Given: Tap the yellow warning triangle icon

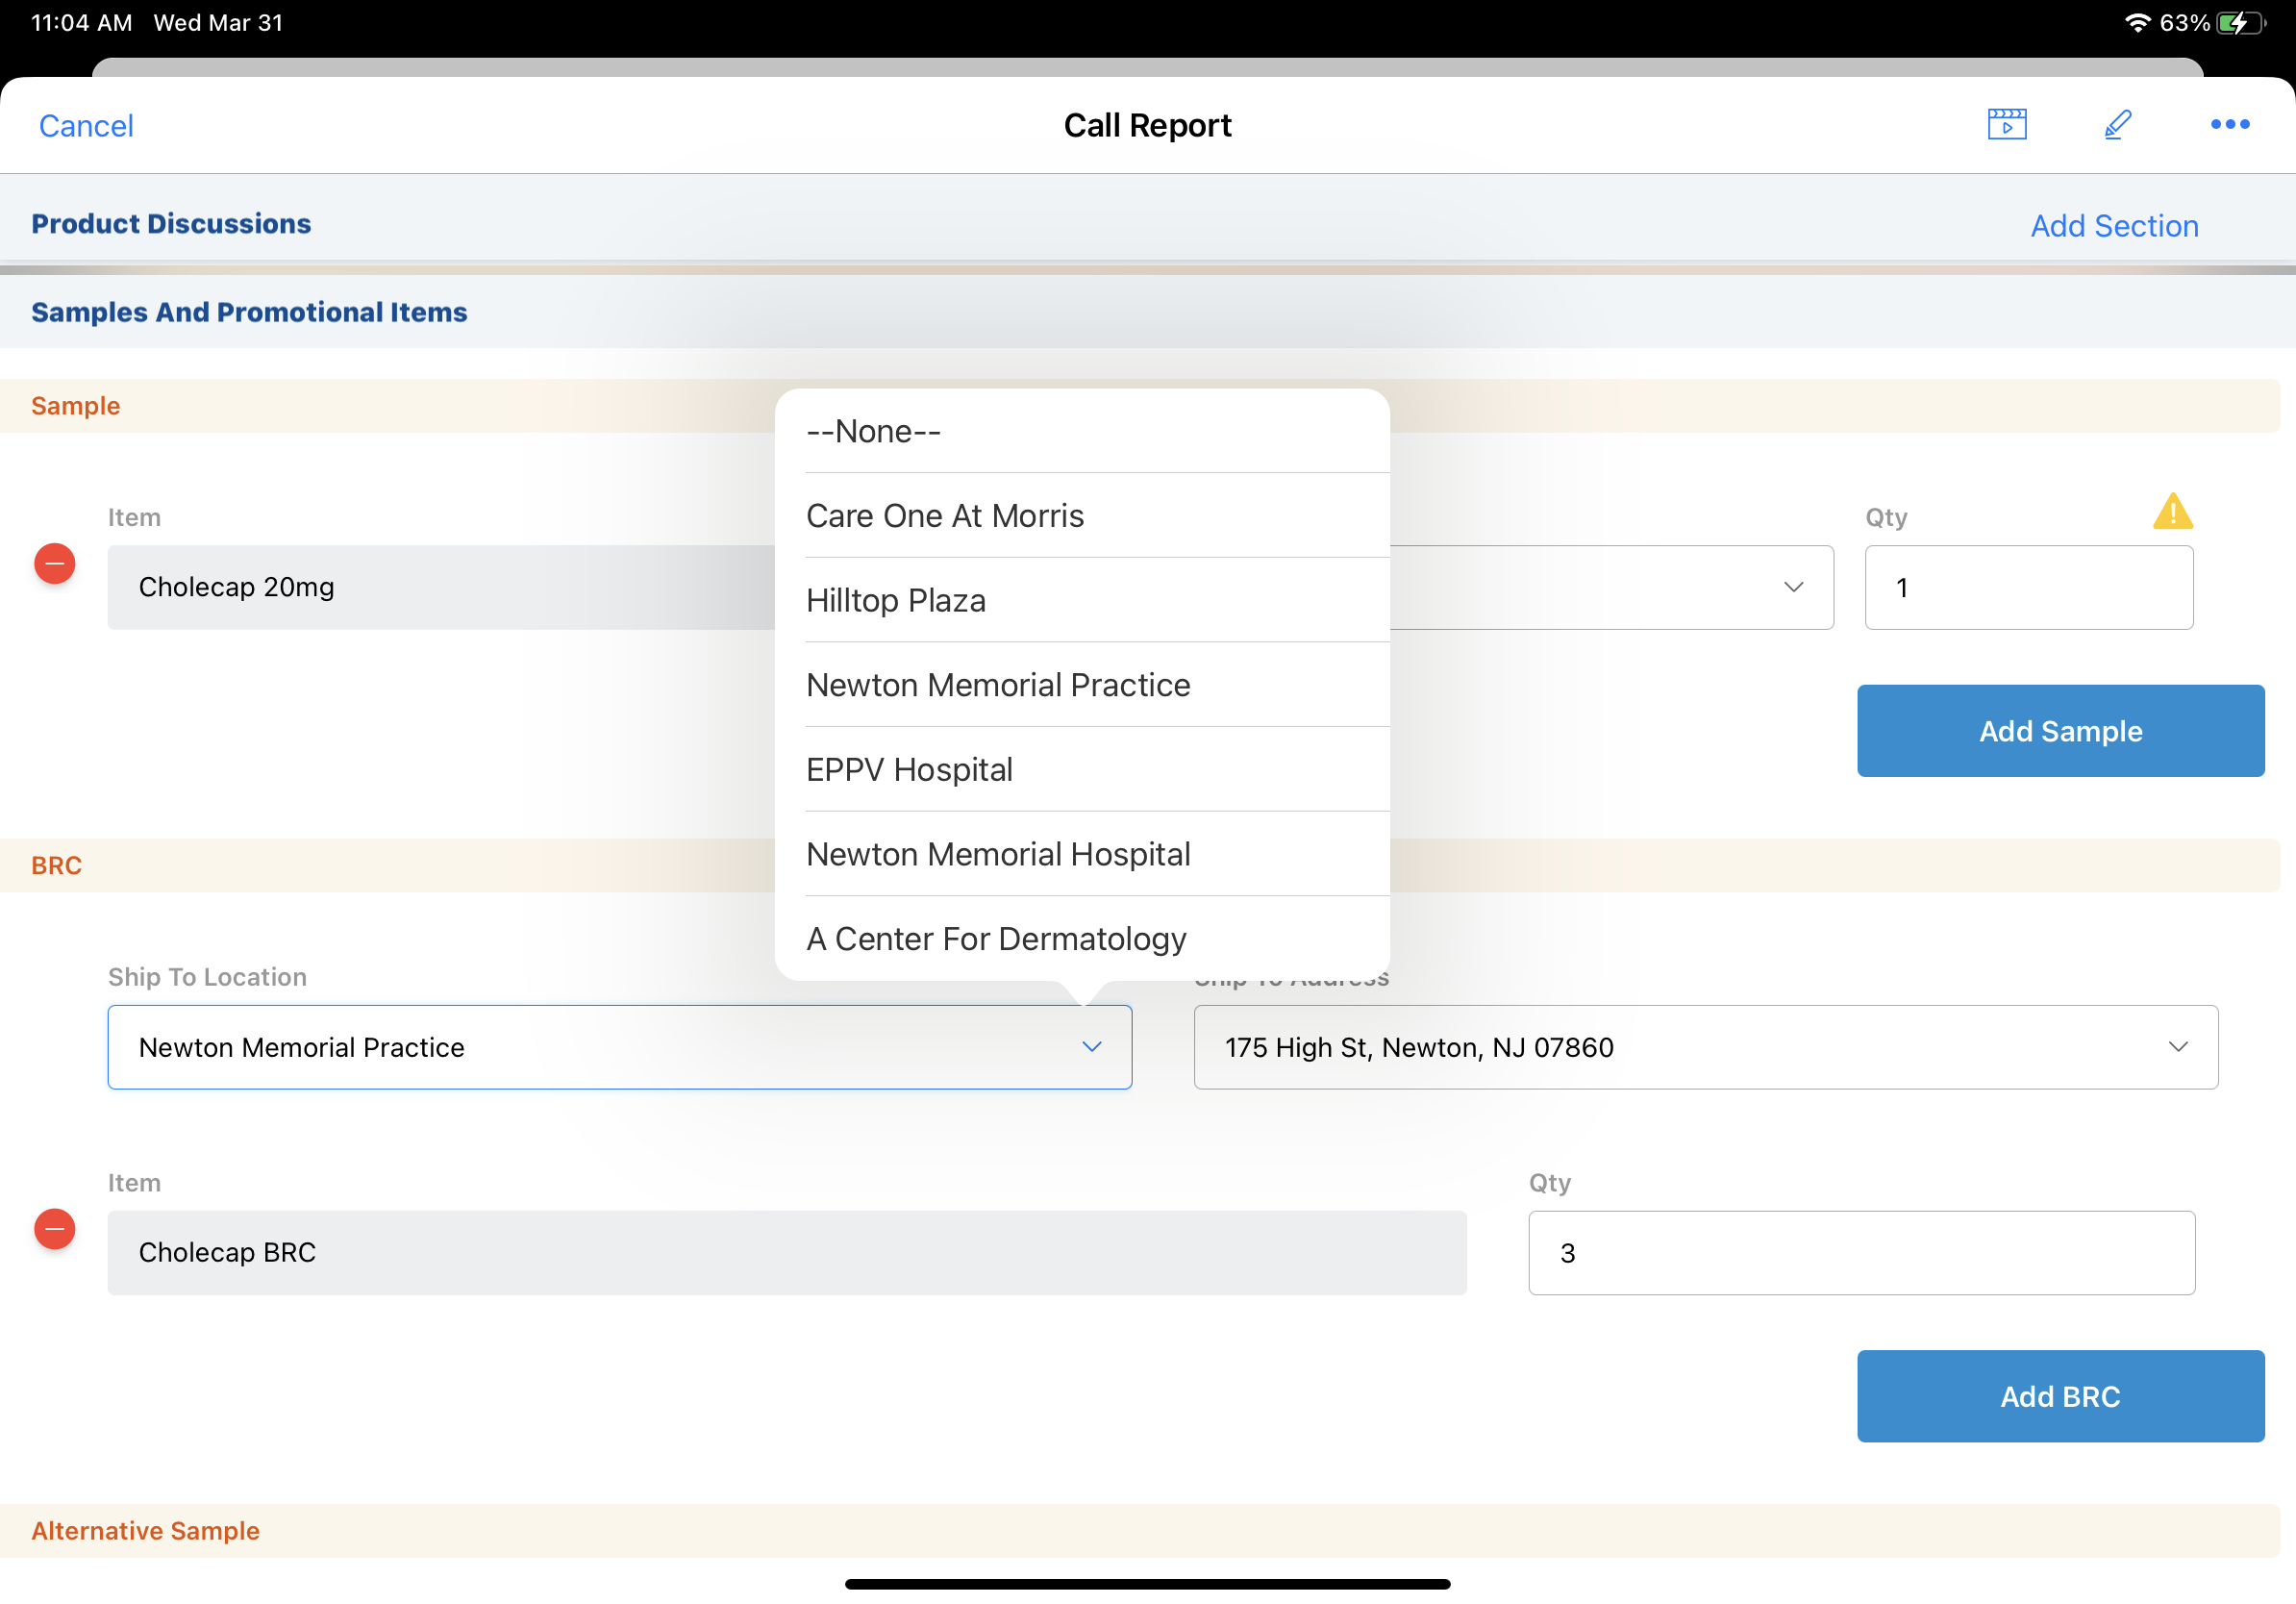Looking at the screenshot, I should click(2172, 512).
